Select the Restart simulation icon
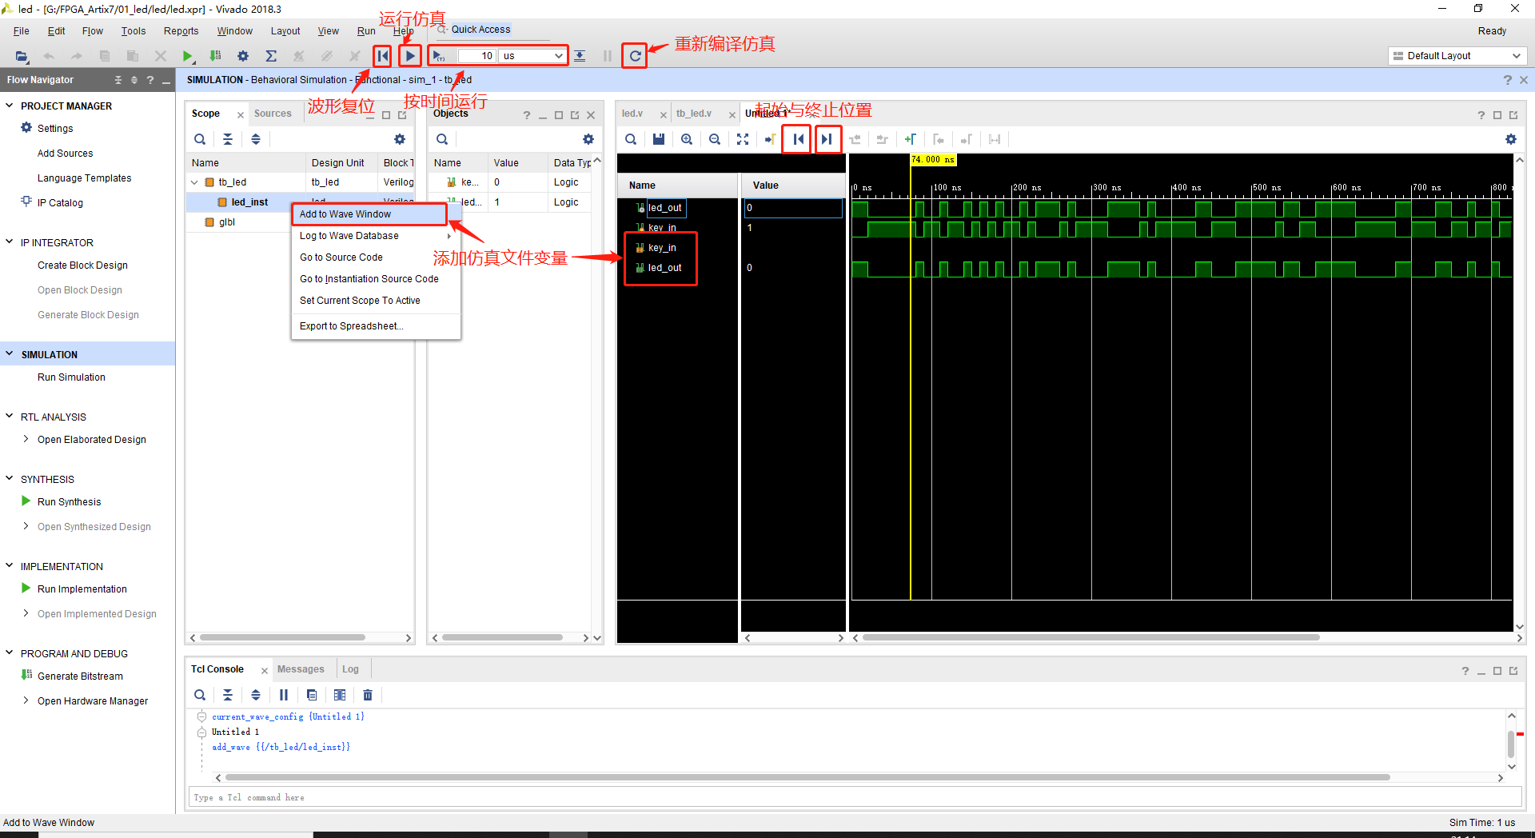The height and width of the screenshot is (838, 1535). (x=382, y=55)
